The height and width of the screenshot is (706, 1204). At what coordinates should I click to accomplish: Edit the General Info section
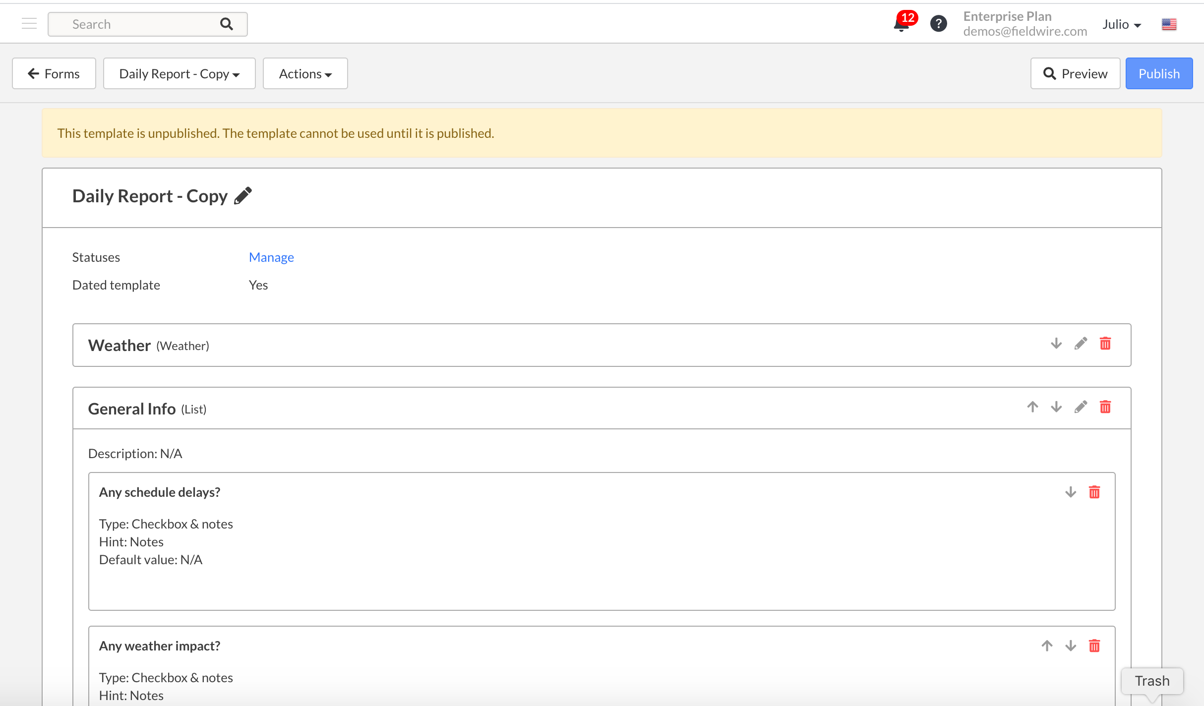(1081, 407)
